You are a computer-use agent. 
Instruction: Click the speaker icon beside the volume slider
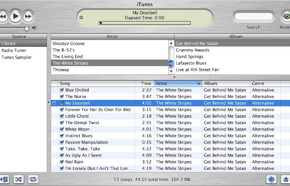pos(34,28)
